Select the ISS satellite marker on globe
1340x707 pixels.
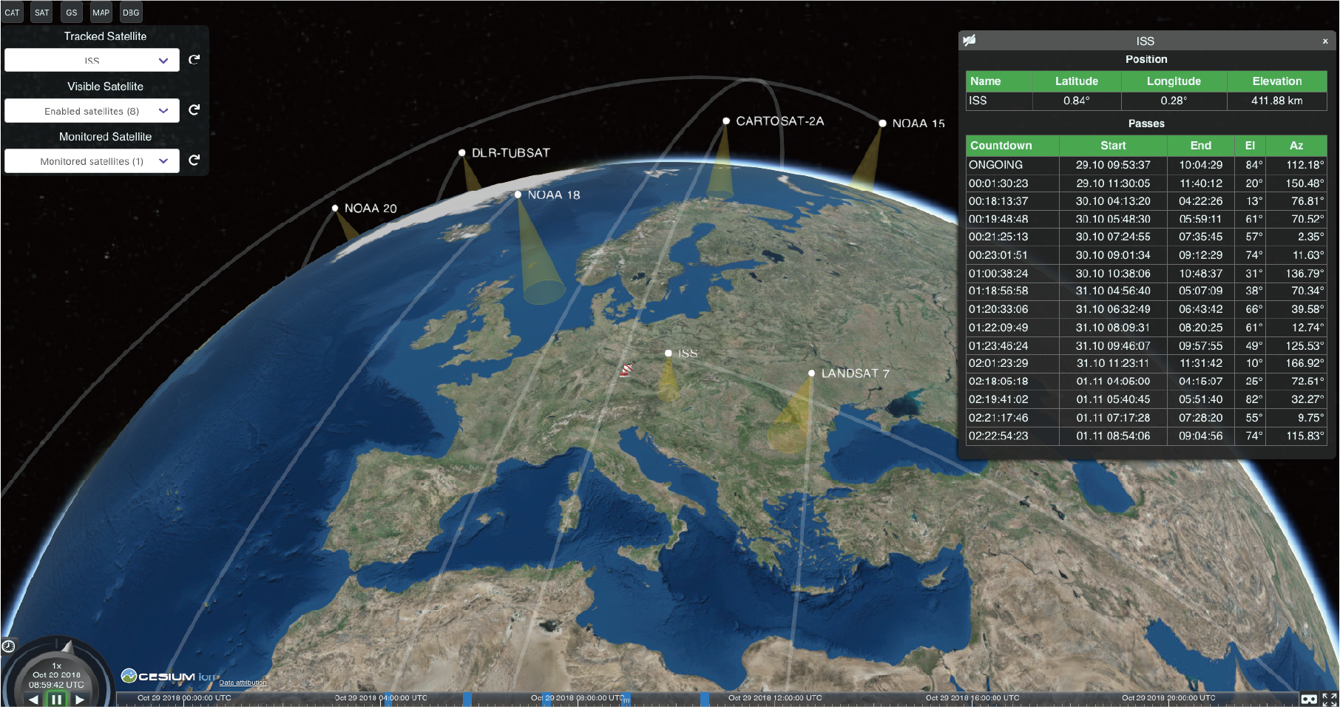click(669, 353)
